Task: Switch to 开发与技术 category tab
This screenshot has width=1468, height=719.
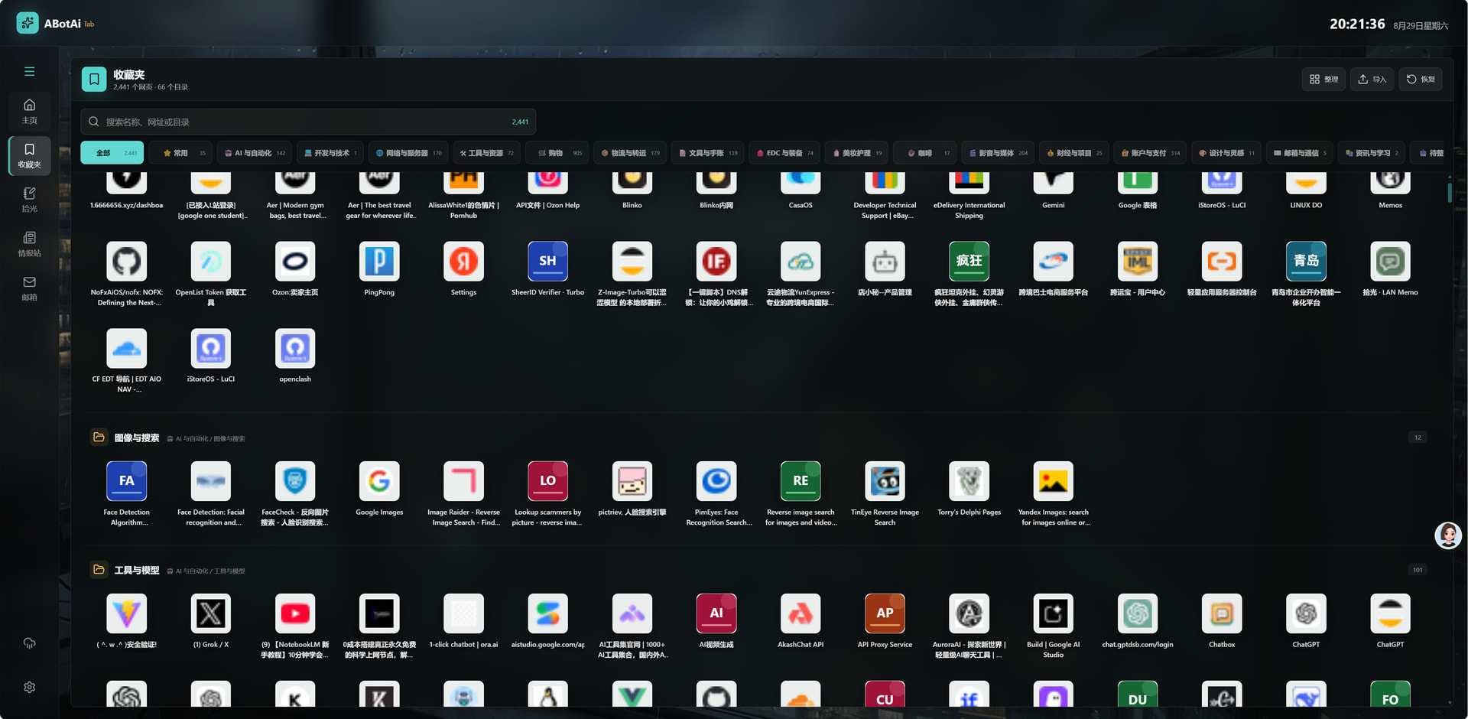Action: 330,153
